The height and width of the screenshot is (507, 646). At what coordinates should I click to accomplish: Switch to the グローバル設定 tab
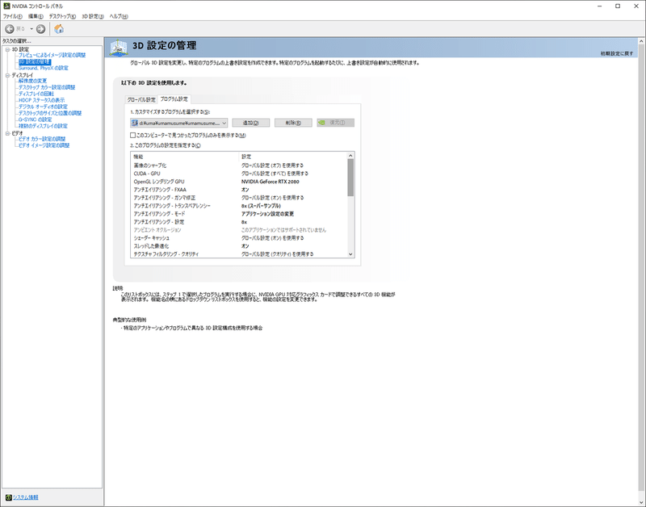(141, 99)
